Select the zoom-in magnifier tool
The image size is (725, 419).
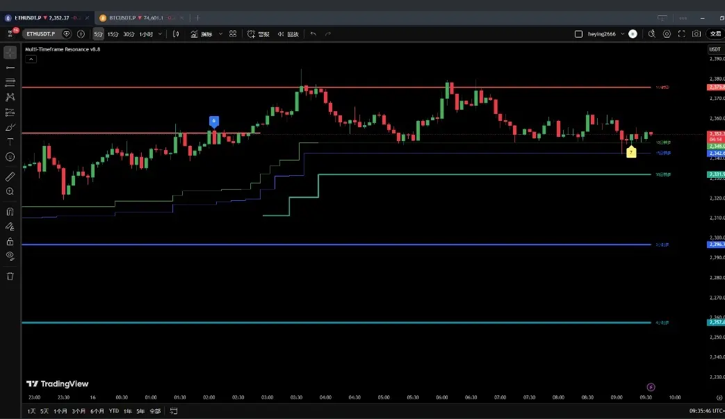(10, 191)
